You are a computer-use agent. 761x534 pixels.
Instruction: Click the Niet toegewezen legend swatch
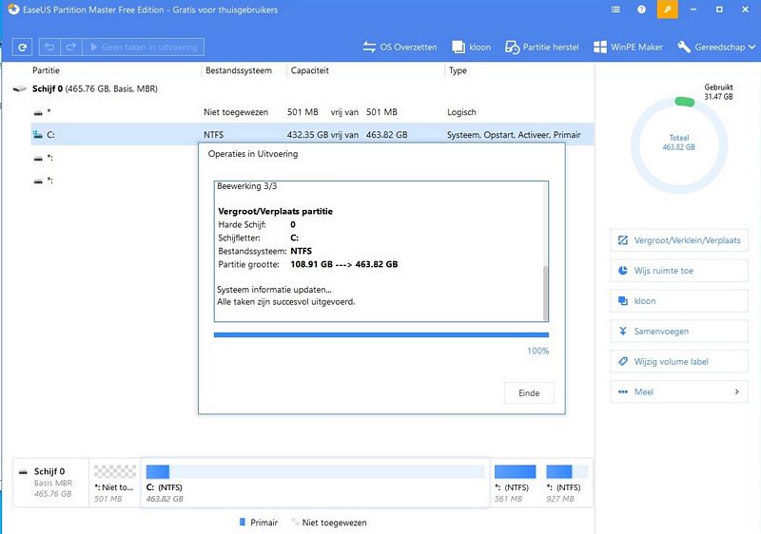[294, 522]
